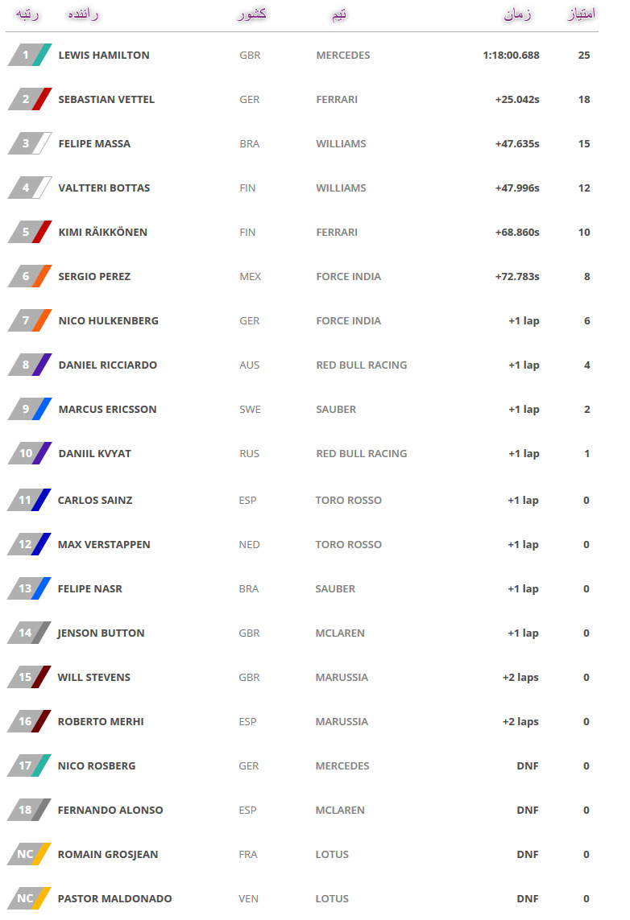Click the راننده column header

(83, 14)
